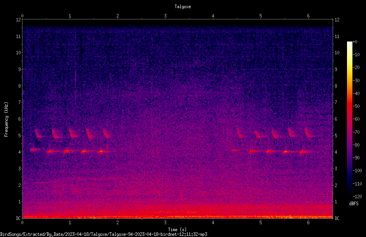Click the Time (s) axis label
The image size is (366, 237).
(177, 230)
